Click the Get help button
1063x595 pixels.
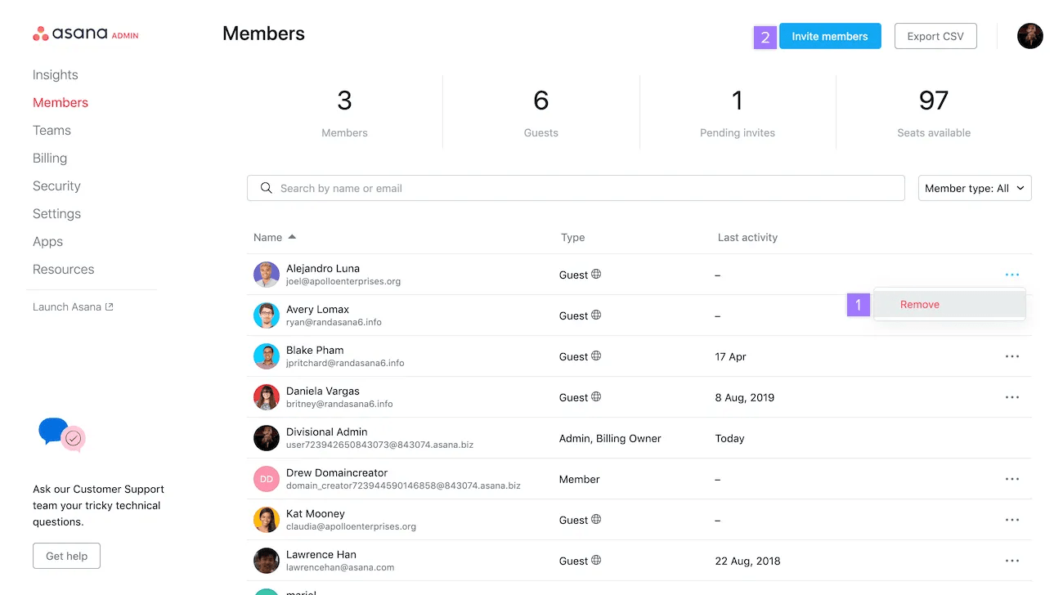pyautogui.click(x=66, y=555)
